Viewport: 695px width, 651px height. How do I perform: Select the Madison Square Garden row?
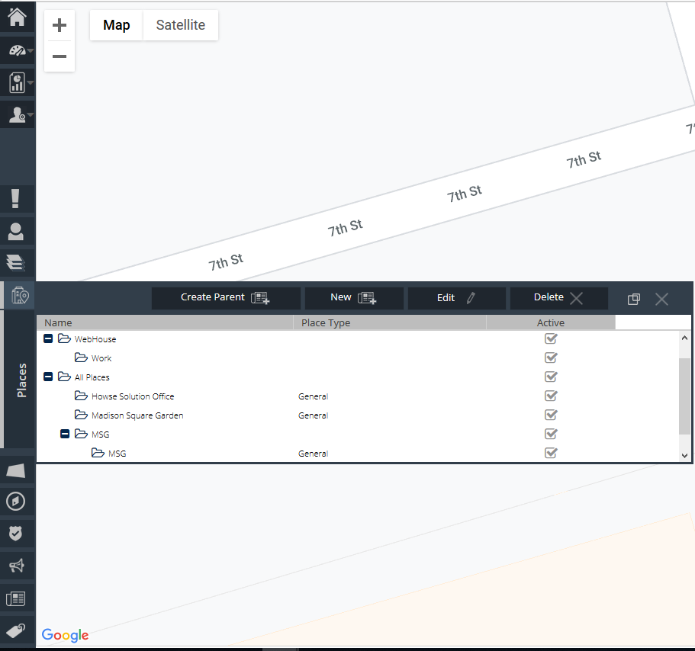coord(357,415)
